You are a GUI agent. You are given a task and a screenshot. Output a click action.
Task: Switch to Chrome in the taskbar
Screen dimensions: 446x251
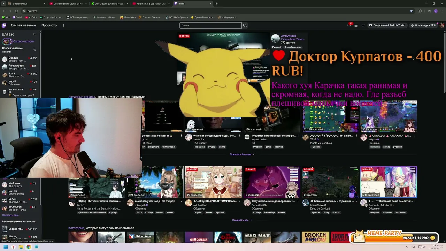point(29,247)
